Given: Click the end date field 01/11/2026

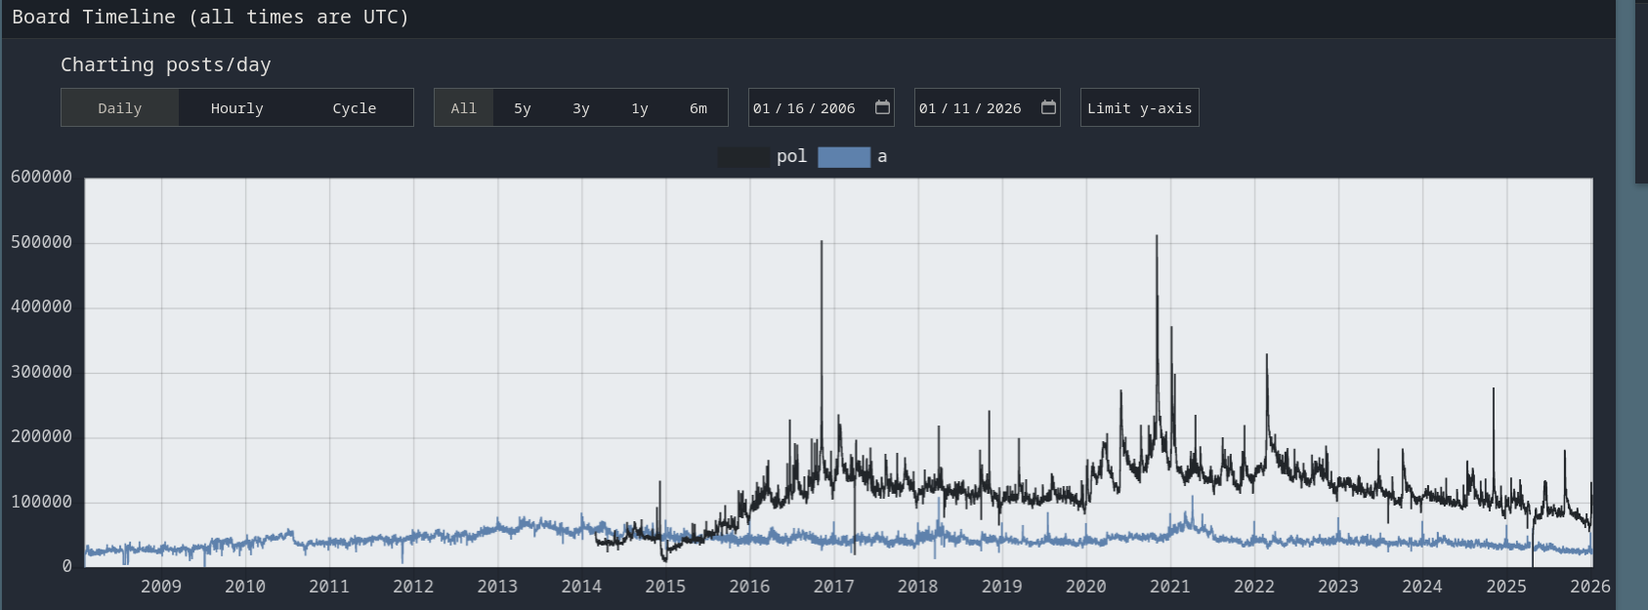Looking at the screenshot, I should pyautogui.click(x=988, y=108).
